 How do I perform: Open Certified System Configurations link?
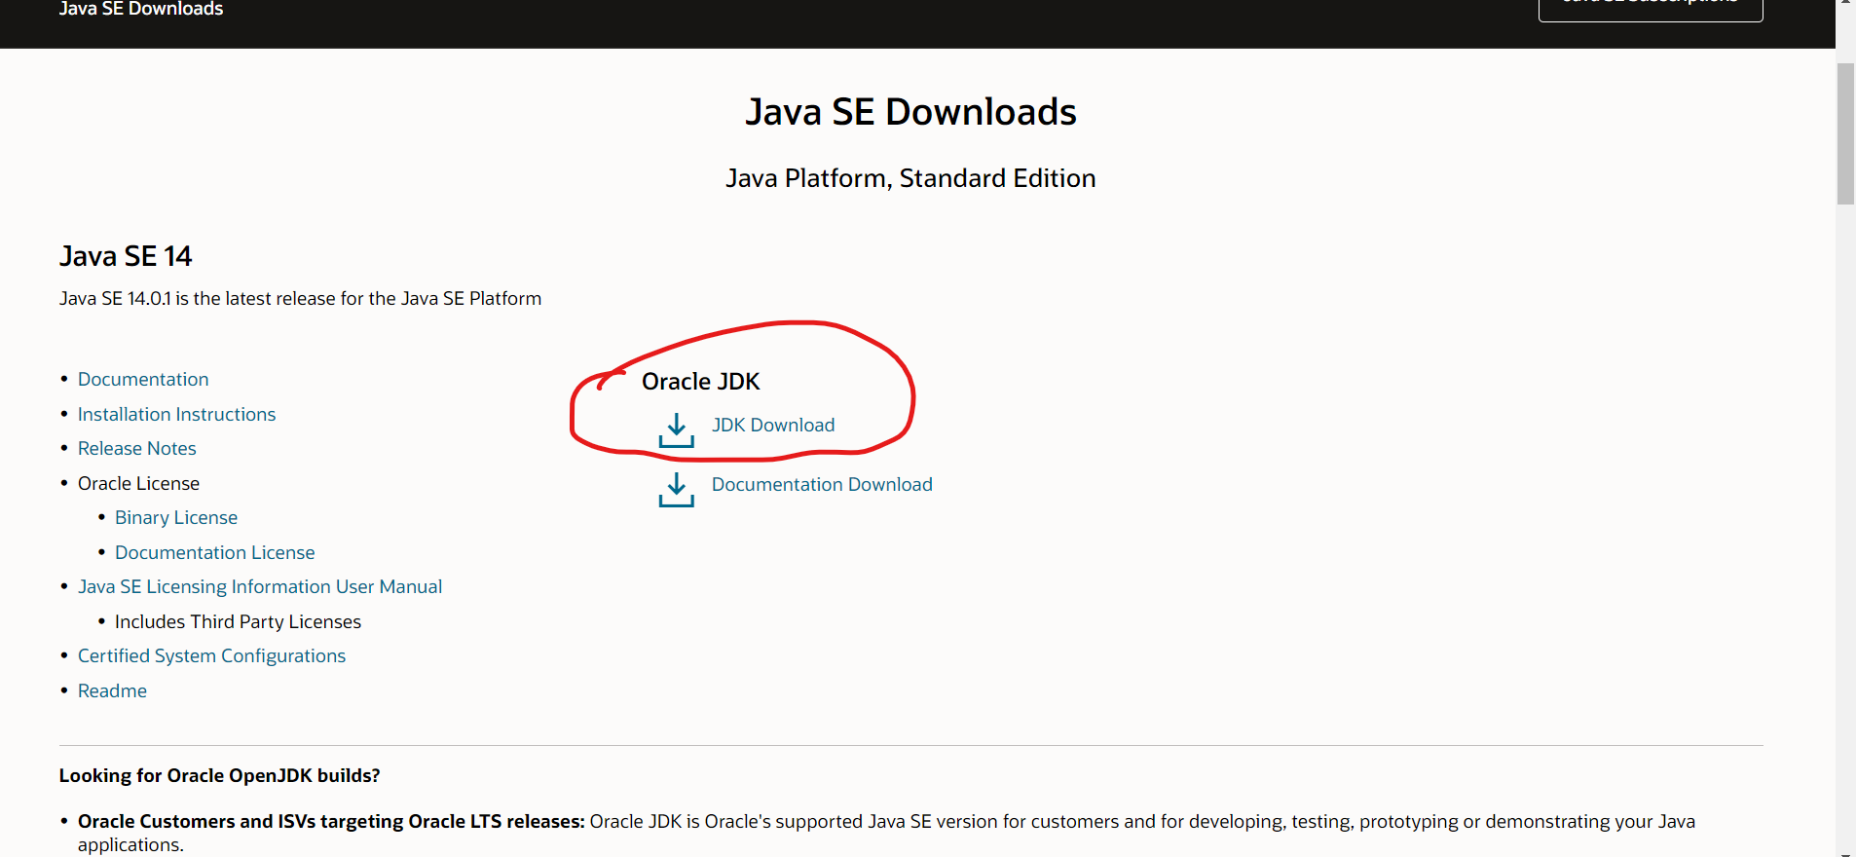click(211, 656)
